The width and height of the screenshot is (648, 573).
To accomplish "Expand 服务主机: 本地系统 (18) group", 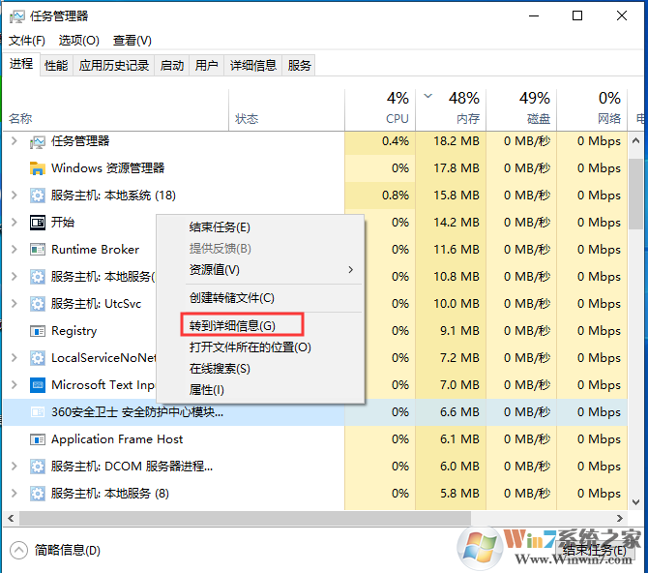I will point(15,196).
